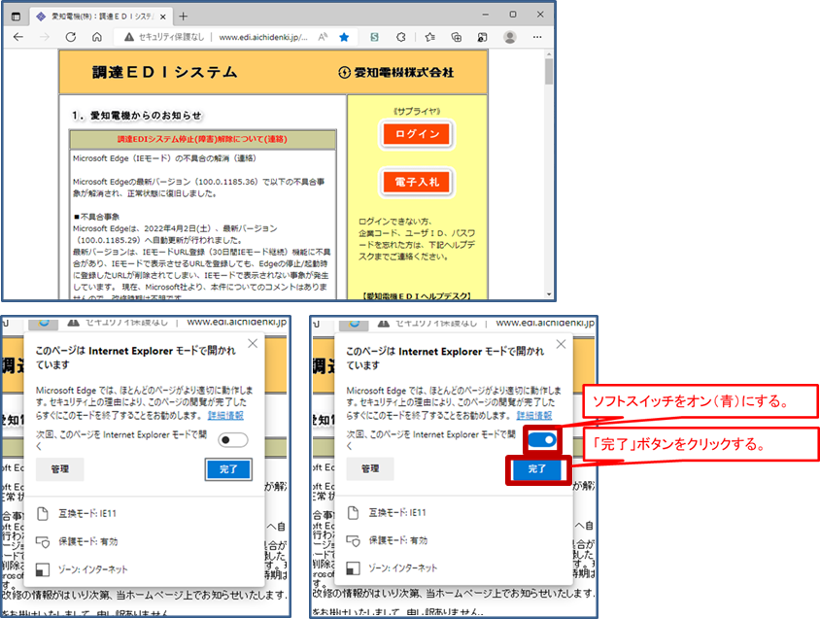The width and height of the screenshot is (820, 619).
Task: Click the ゾーン icon in the switch-off dialog
Action: (x=43, y=569)
